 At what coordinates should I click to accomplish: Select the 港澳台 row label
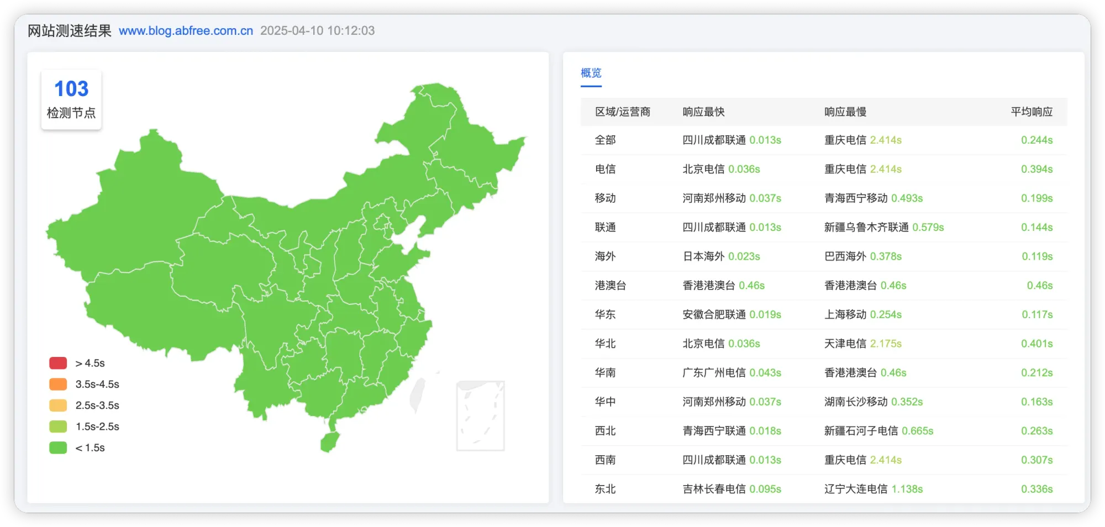point(611,285)
